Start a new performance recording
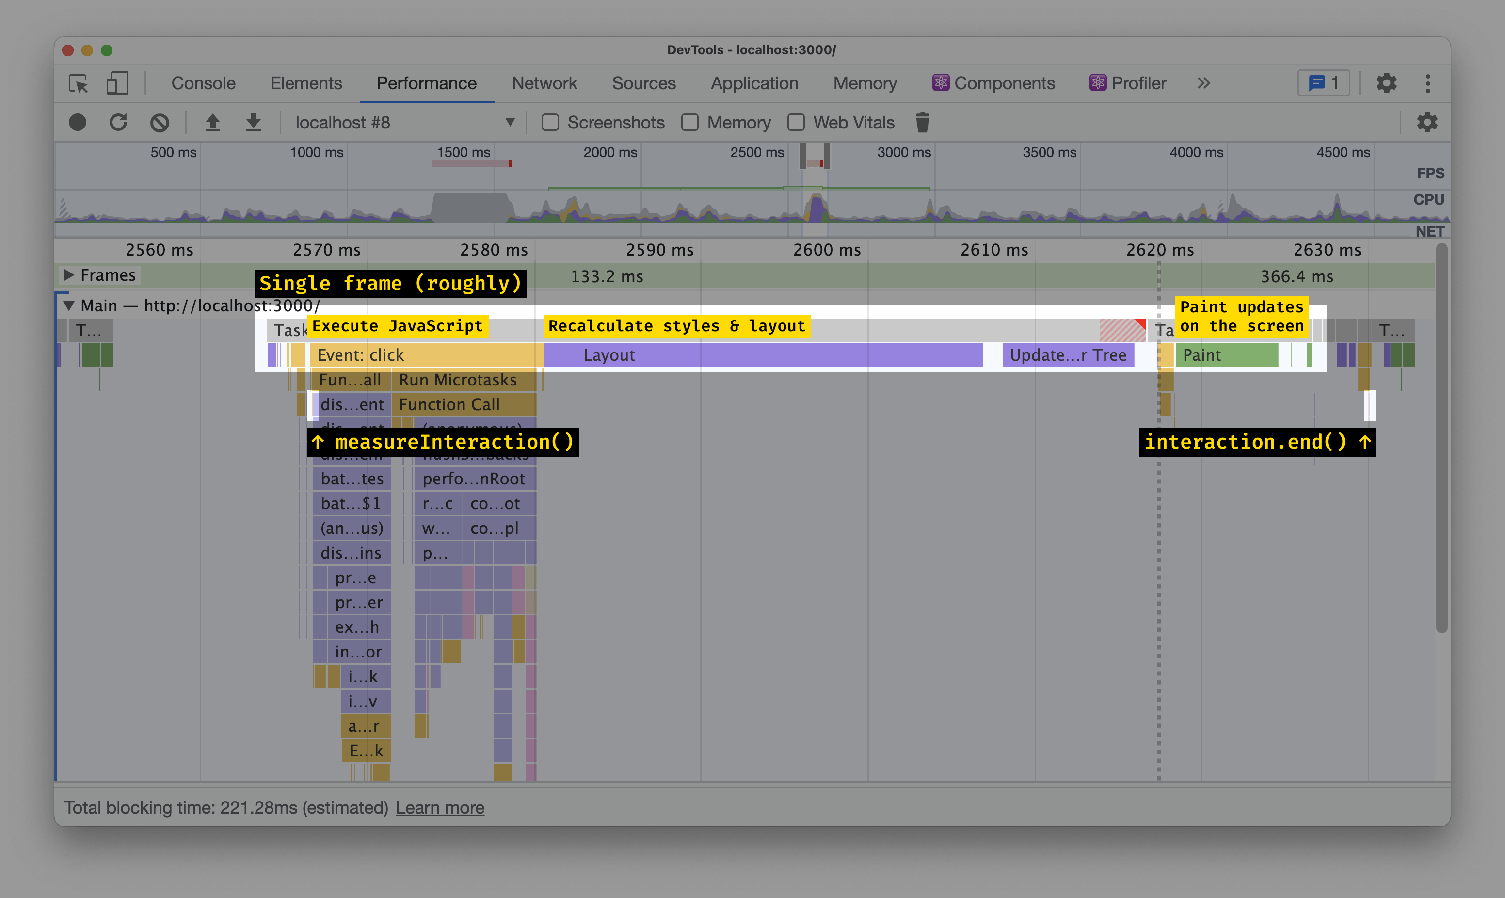The height and width of the screenshot is (898, 1505). tap(78, 122)
